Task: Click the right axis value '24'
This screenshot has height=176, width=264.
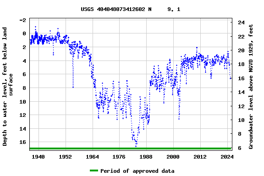Action: point(241,22)
